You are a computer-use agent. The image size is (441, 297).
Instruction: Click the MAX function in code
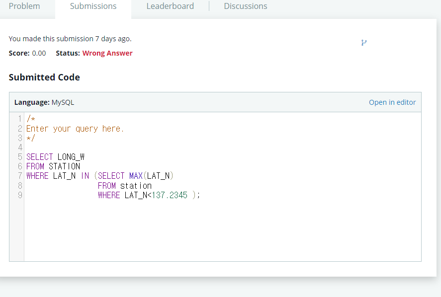[x=136, y=176]
